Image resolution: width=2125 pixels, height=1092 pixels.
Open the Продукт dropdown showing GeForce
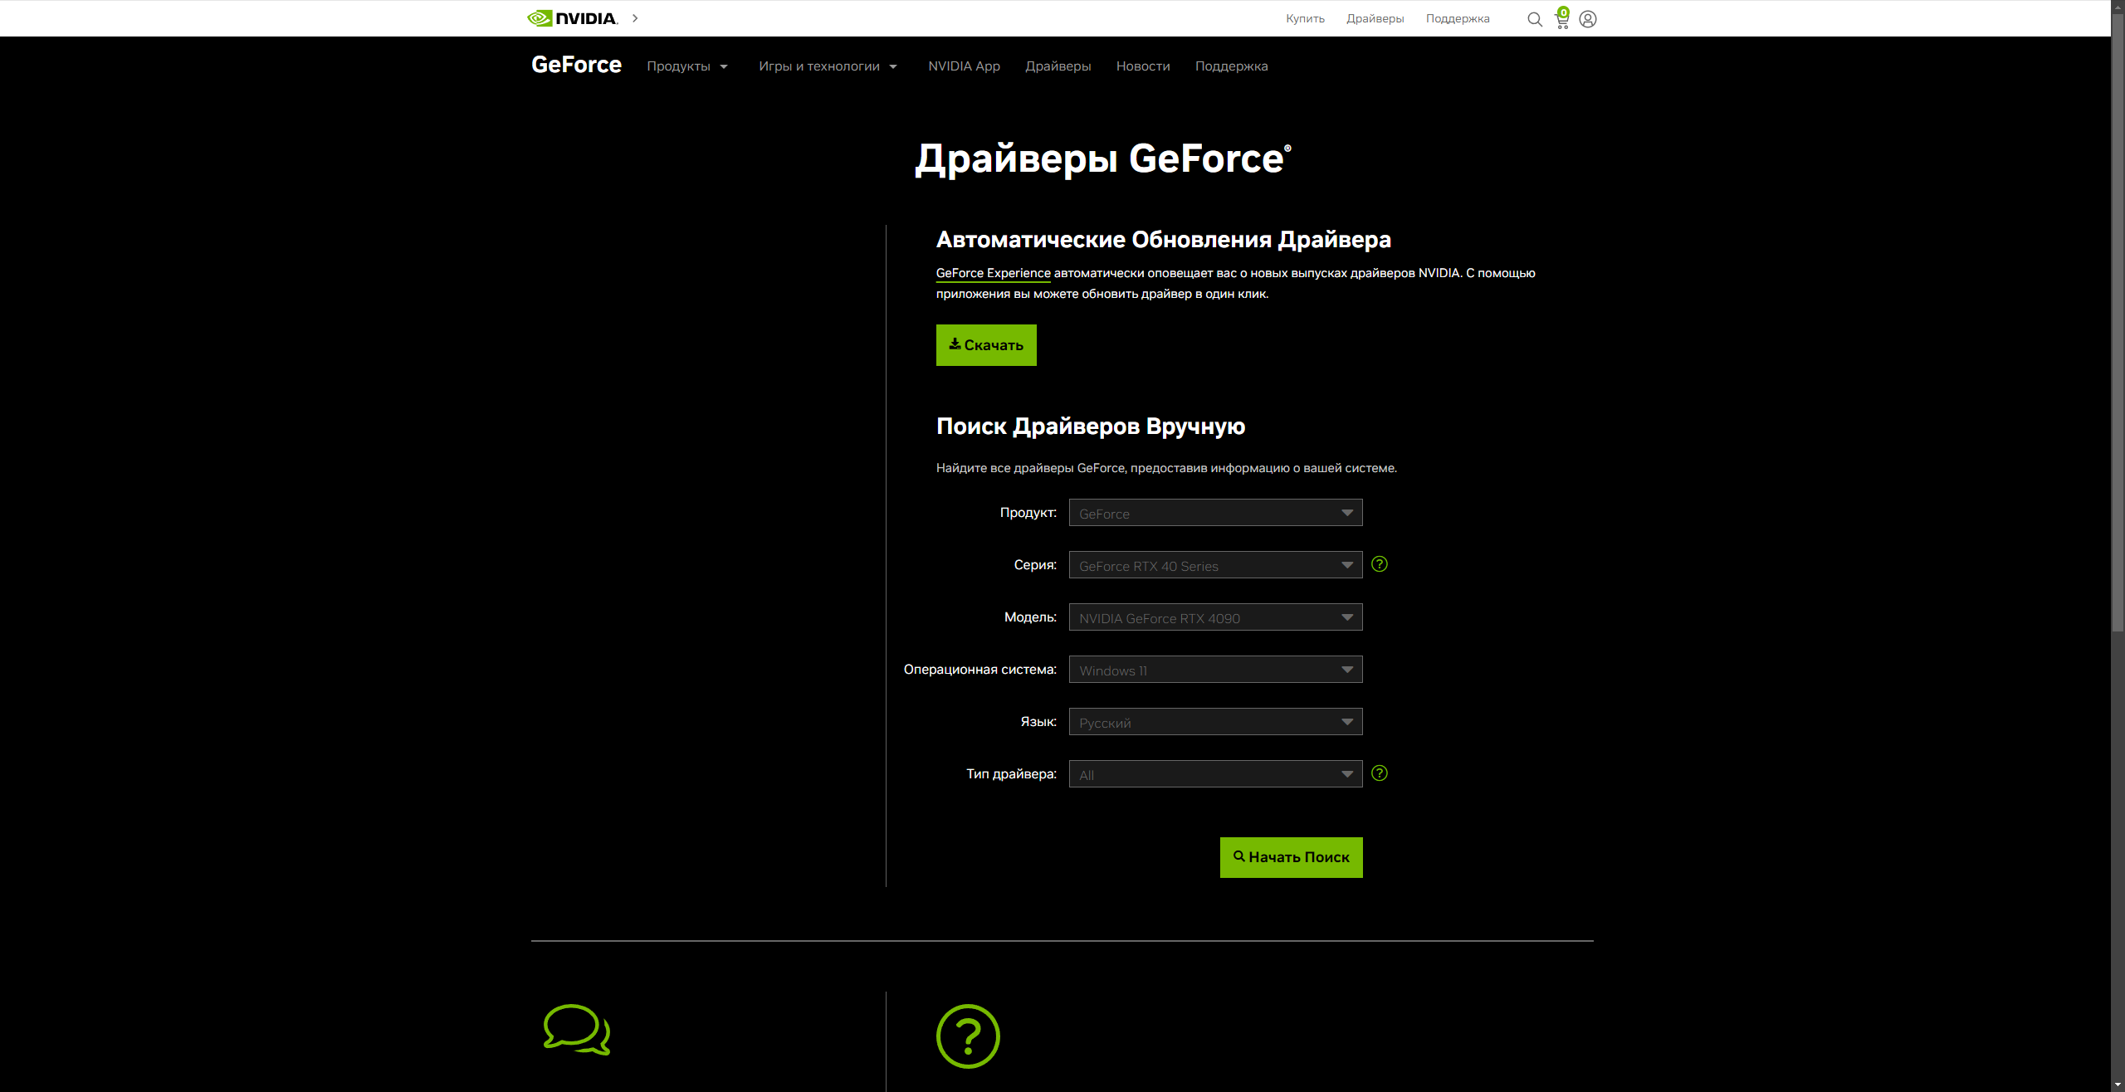1215,513
